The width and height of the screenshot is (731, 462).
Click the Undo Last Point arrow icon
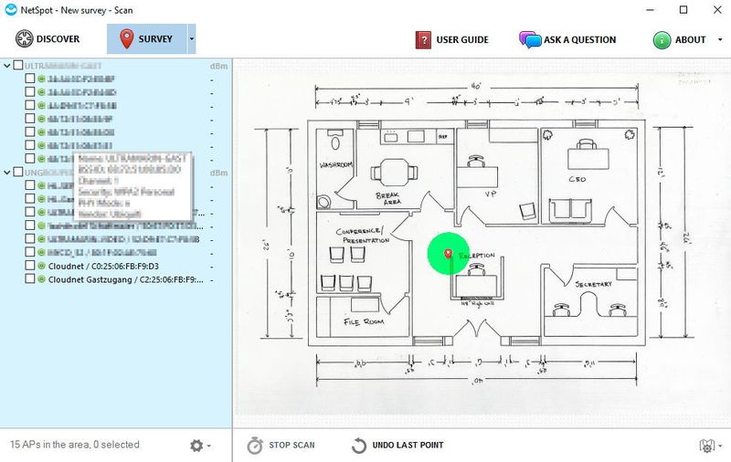358,446
